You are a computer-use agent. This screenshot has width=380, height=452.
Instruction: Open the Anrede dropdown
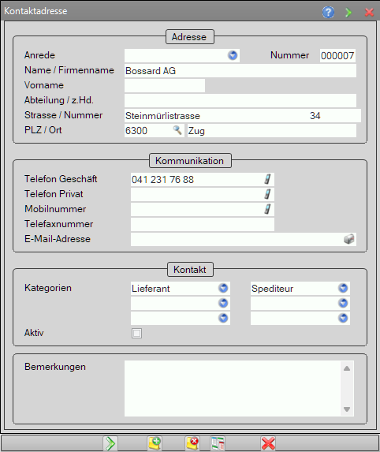(x=233, y=55)
